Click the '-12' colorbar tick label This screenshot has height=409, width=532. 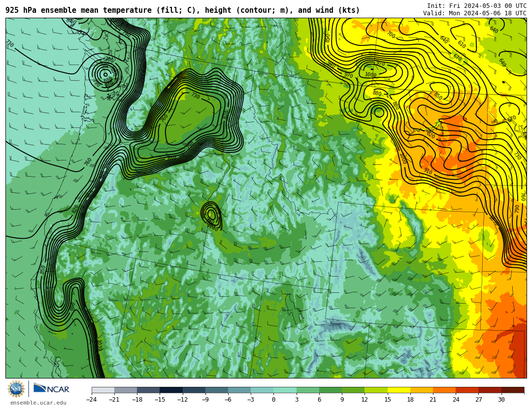point(183,400)
